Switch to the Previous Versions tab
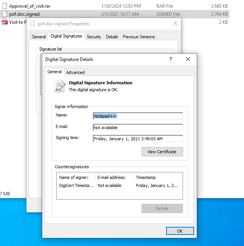Image resolution: width=244 pixels, height=246 pixels. coord(138,37)
